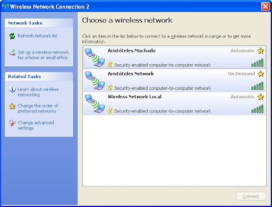Image resolution: width=272 pixels, height=207 pixels.
Task: Select the Aristóteles Network name
Action: coord(131,74)
